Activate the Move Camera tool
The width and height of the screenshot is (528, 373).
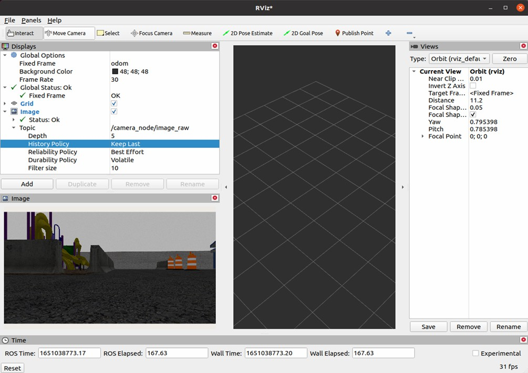pos(69,33)
